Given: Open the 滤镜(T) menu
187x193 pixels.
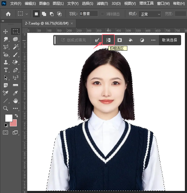Looking at the screenshot, I should (102, 4).
